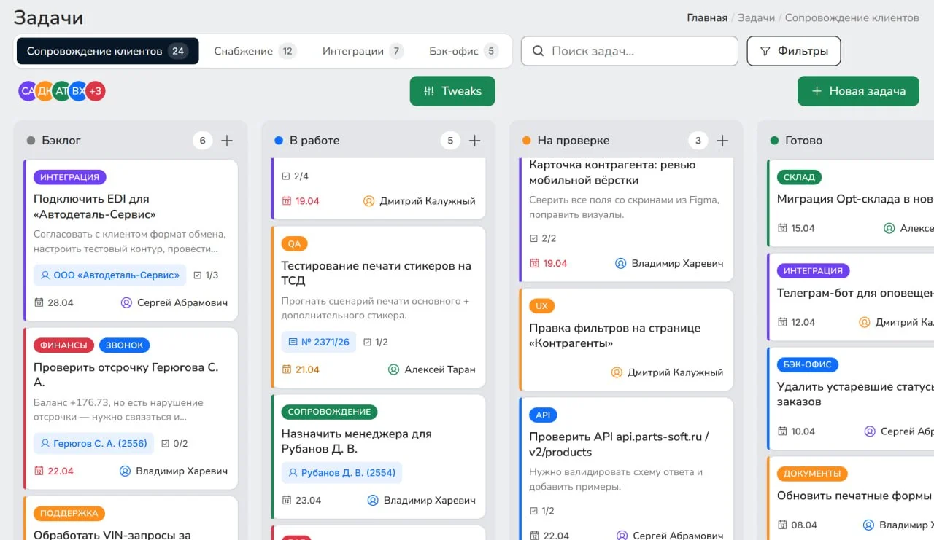Click assignee icon beside Дмитрий Калужный on UX card

tap(617, 372)
